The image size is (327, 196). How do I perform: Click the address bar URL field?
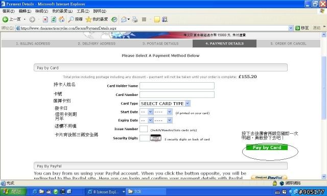pyautogui.click(x=152, y=28)
